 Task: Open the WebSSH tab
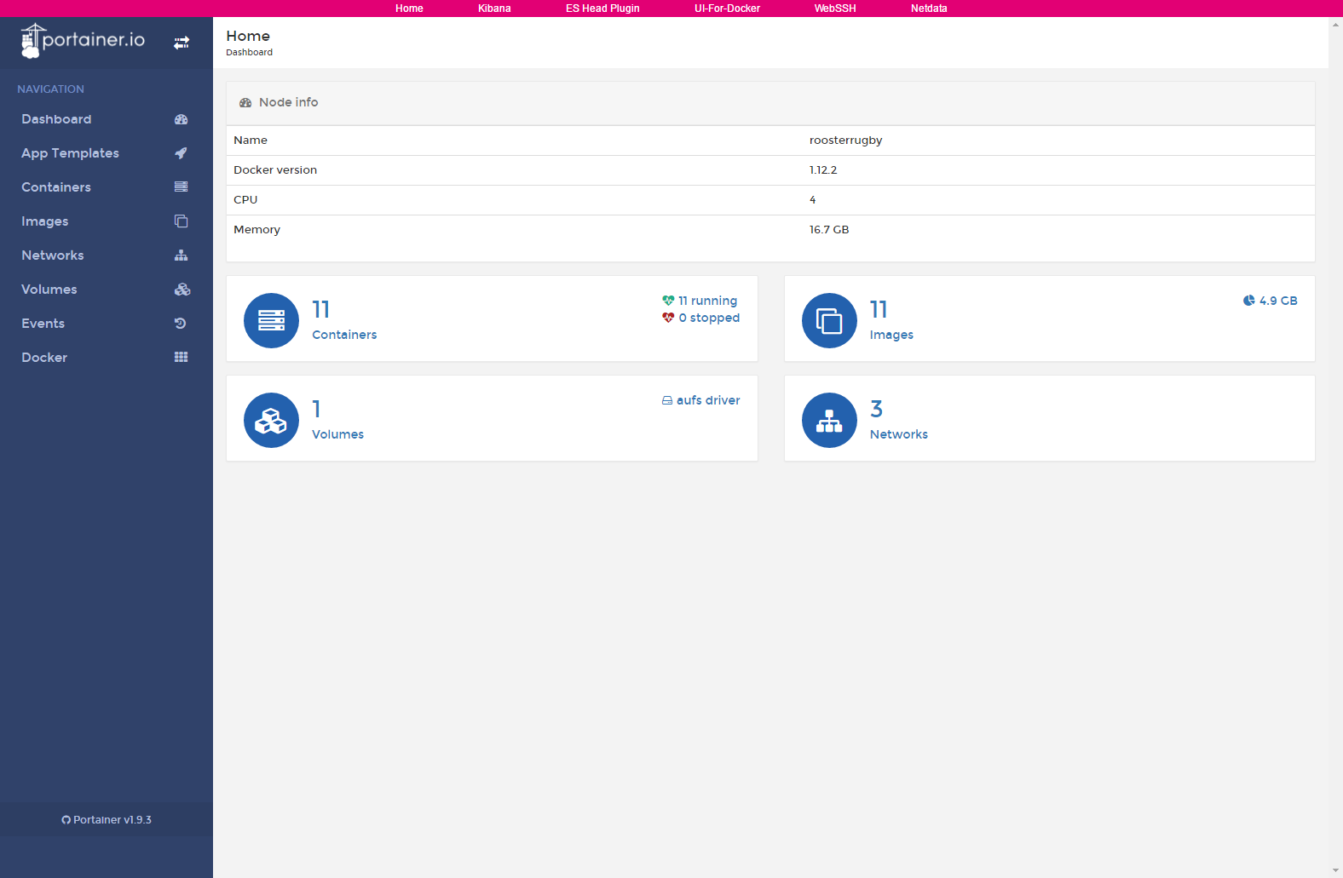coord(835,9)
